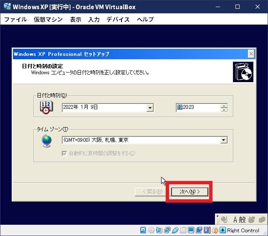Click the minutes value in time field
The width and height of the screenshot is (268, 236).
coord(186,107)
